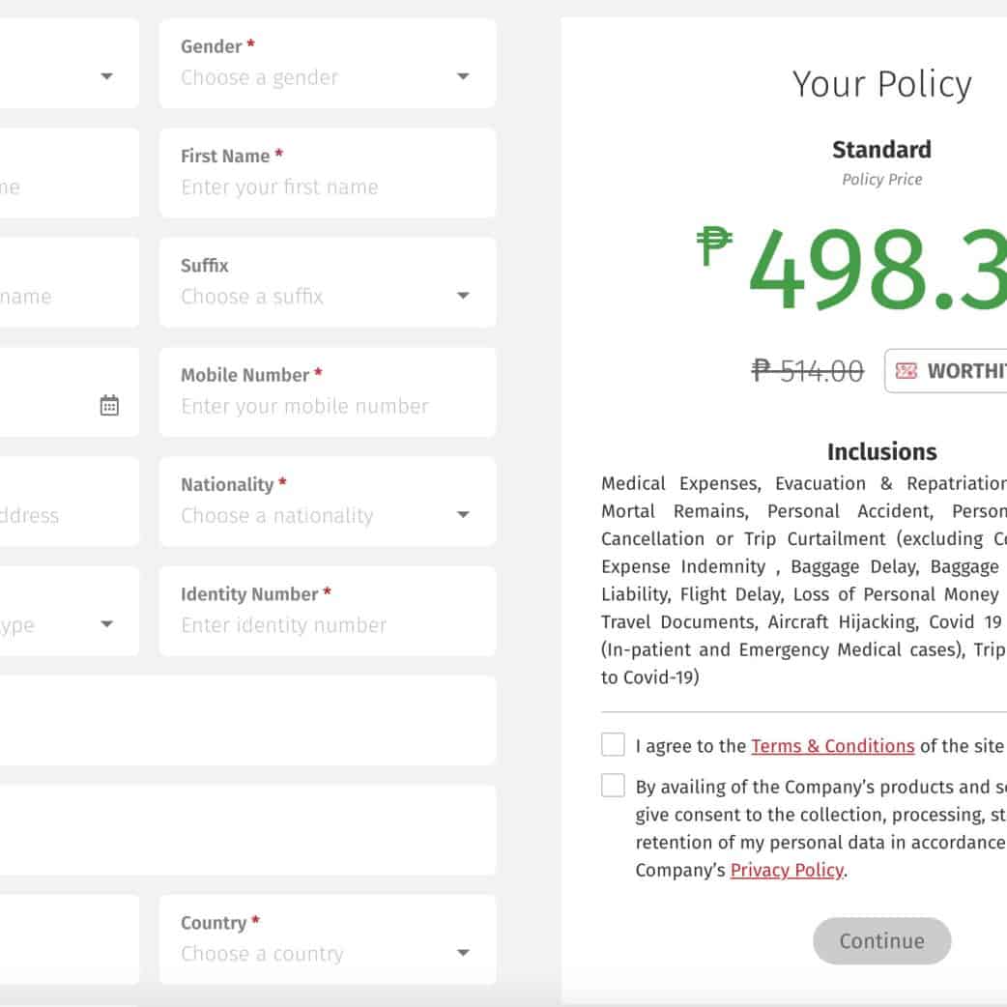Select the Identity Number text box

327,625
